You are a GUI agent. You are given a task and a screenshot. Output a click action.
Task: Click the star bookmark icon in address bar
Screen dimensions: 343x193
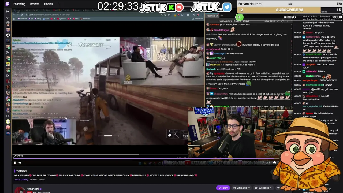(x=169, y=15)
